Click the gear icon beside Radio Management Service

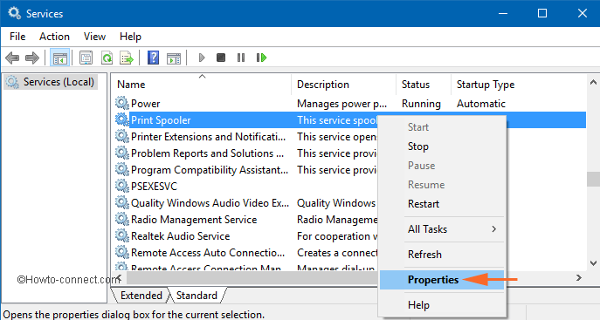[x=122, y=219]
